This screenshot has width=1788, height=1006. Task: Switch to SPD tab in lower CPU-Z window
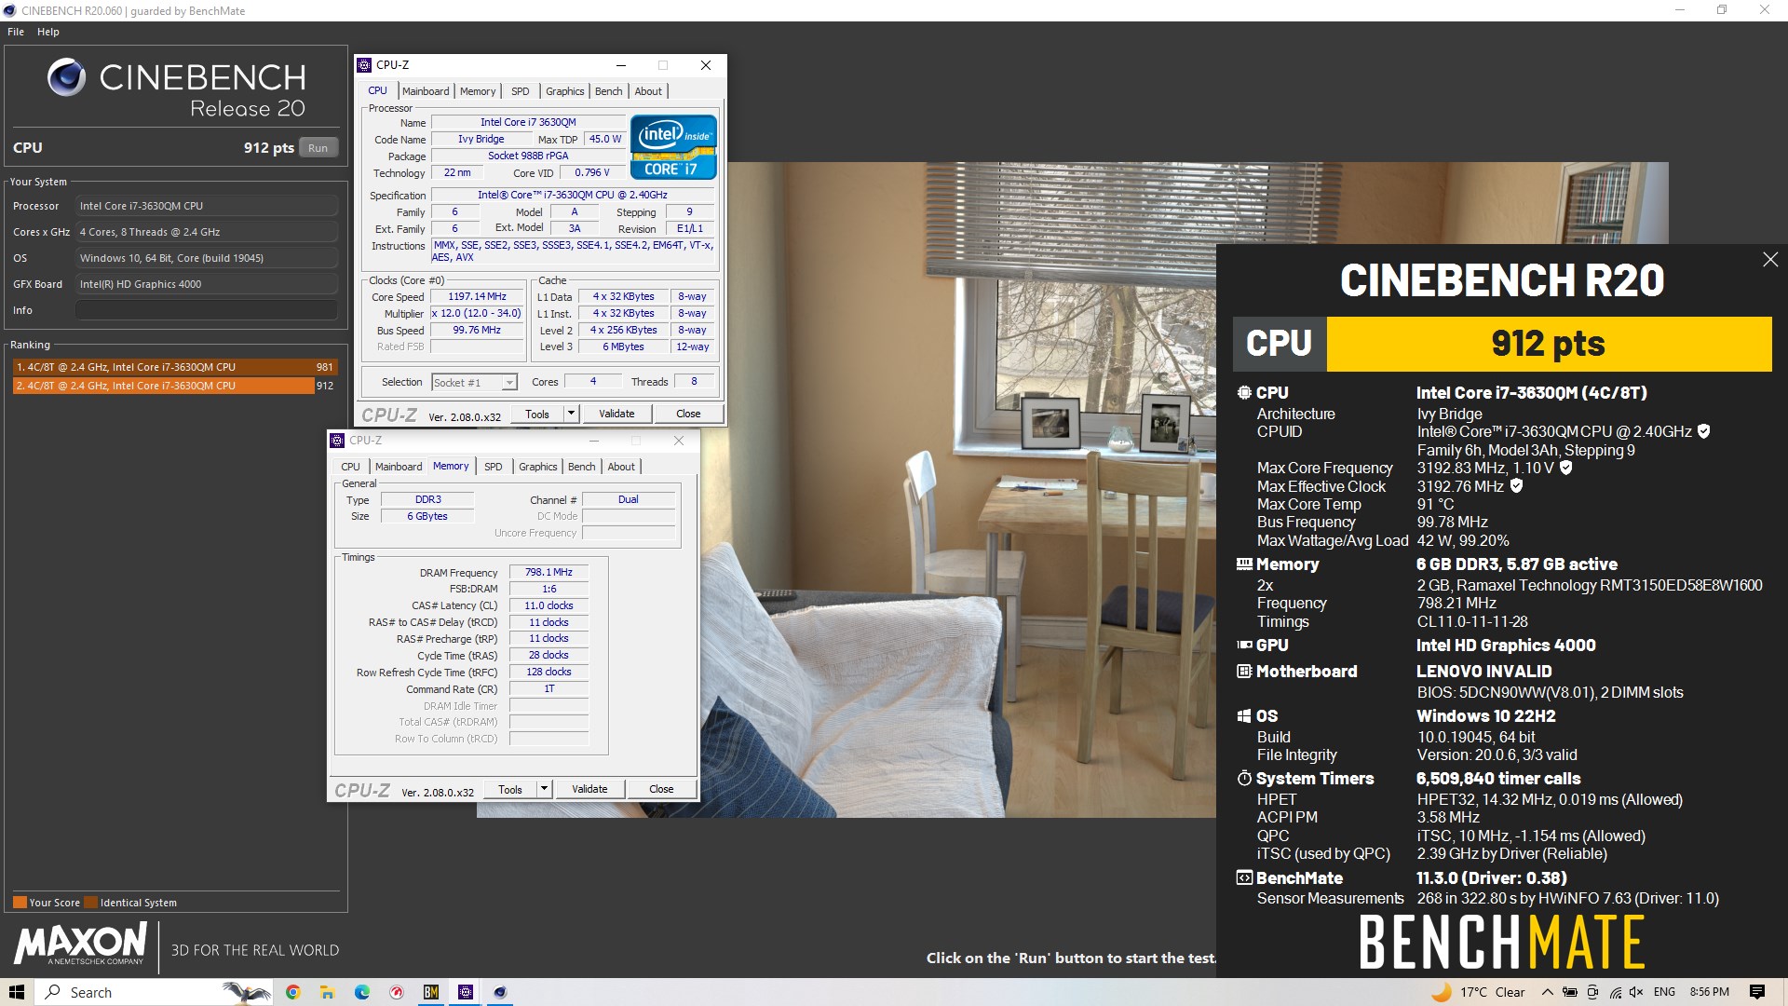[494, 467]
